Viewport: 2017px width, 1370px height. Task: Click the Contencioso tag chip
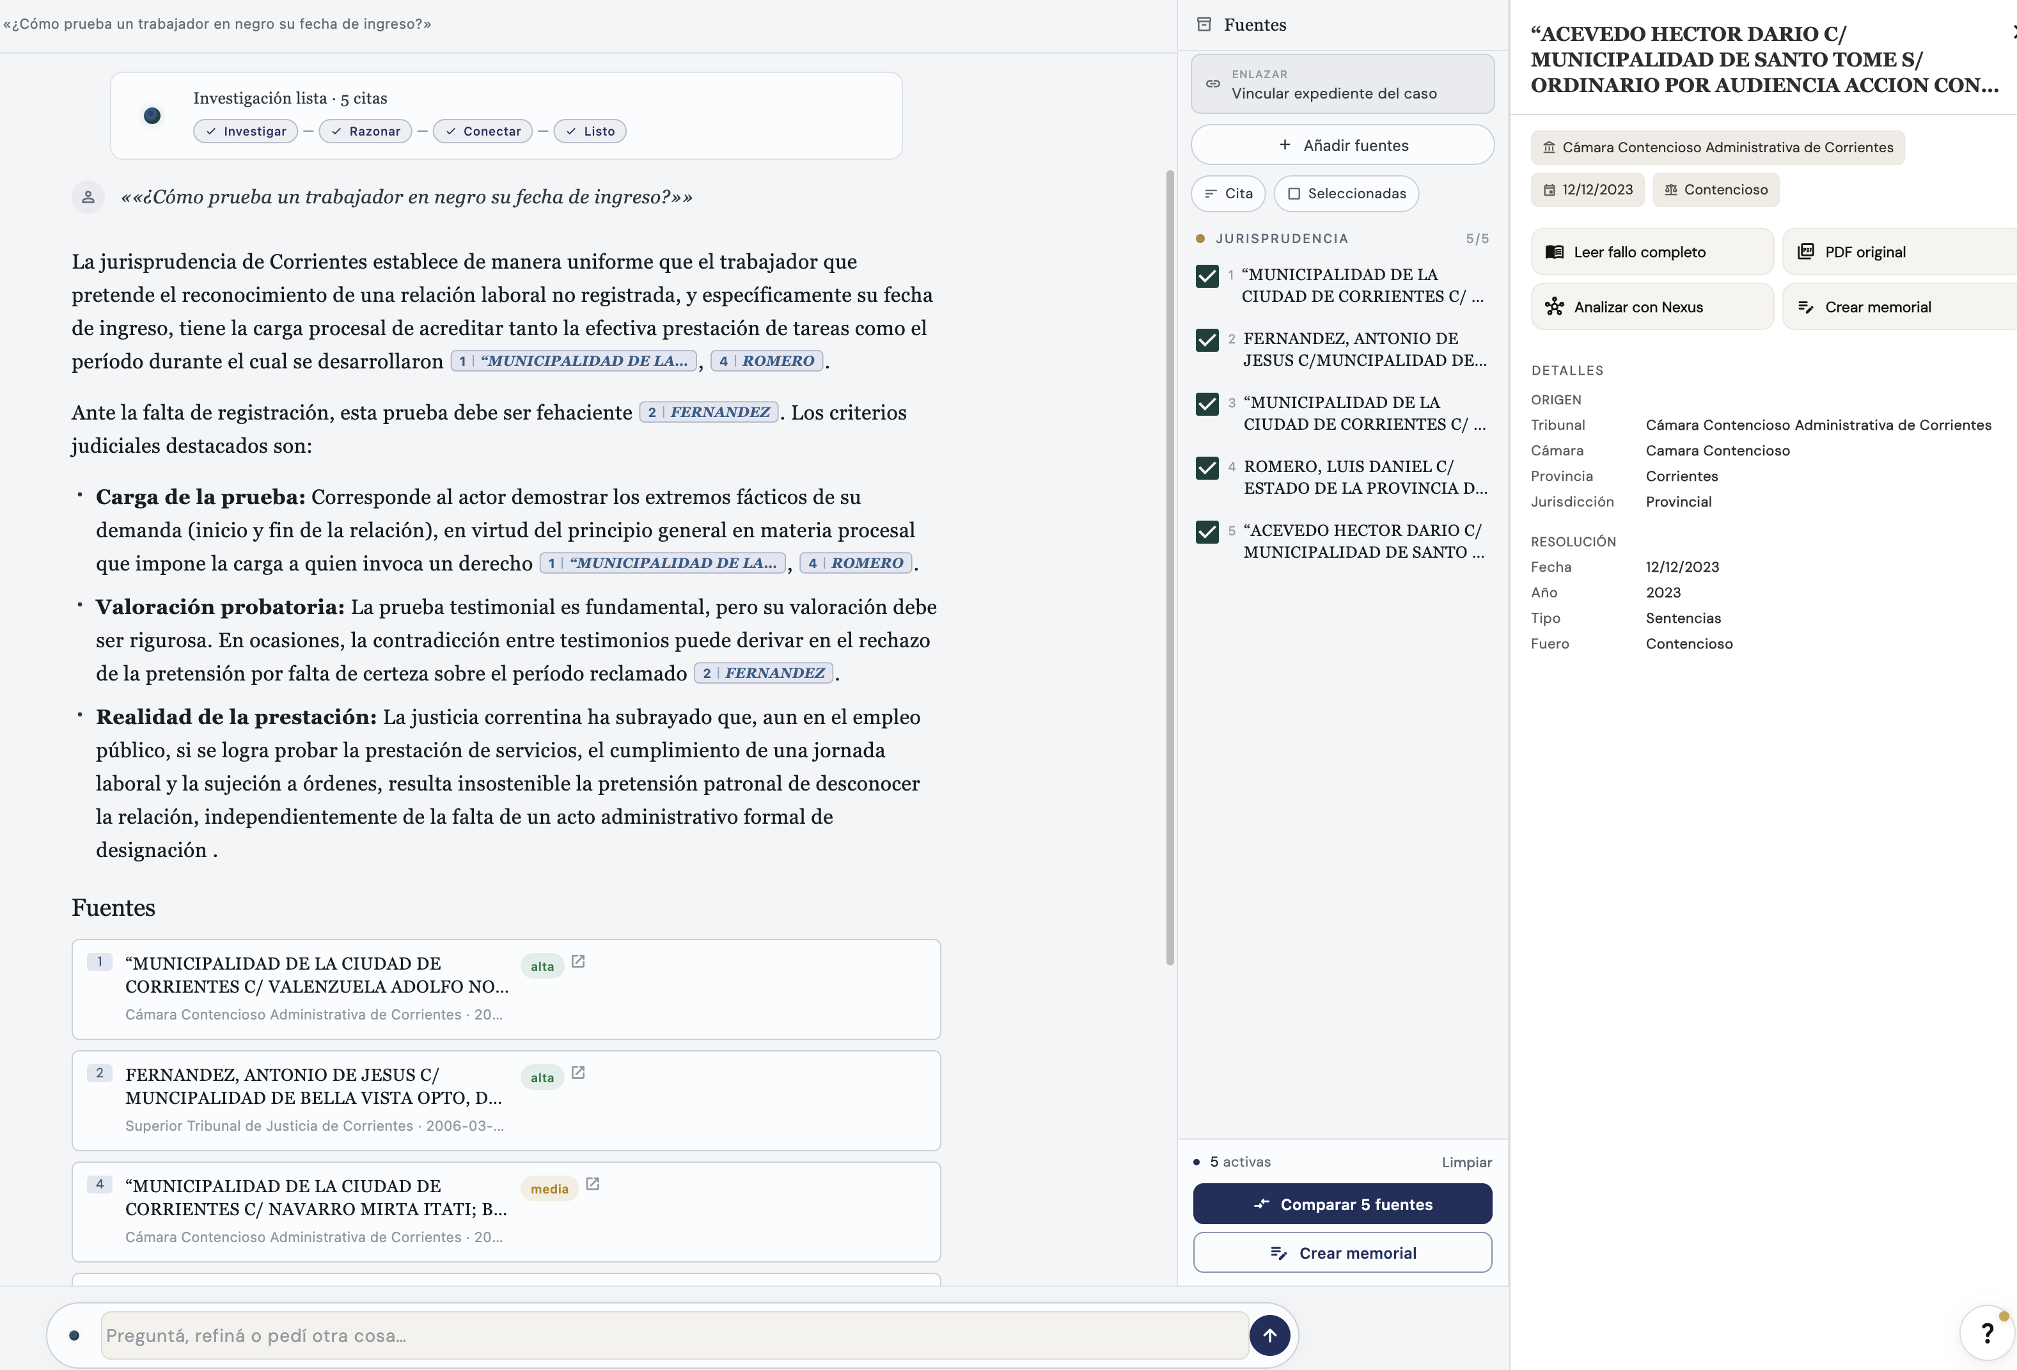pyautogui.click(x=1715, y=189)
